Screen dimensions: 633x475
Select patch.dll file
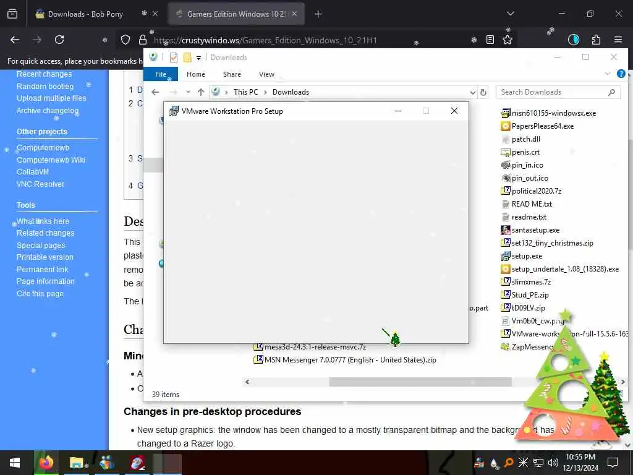520,139
